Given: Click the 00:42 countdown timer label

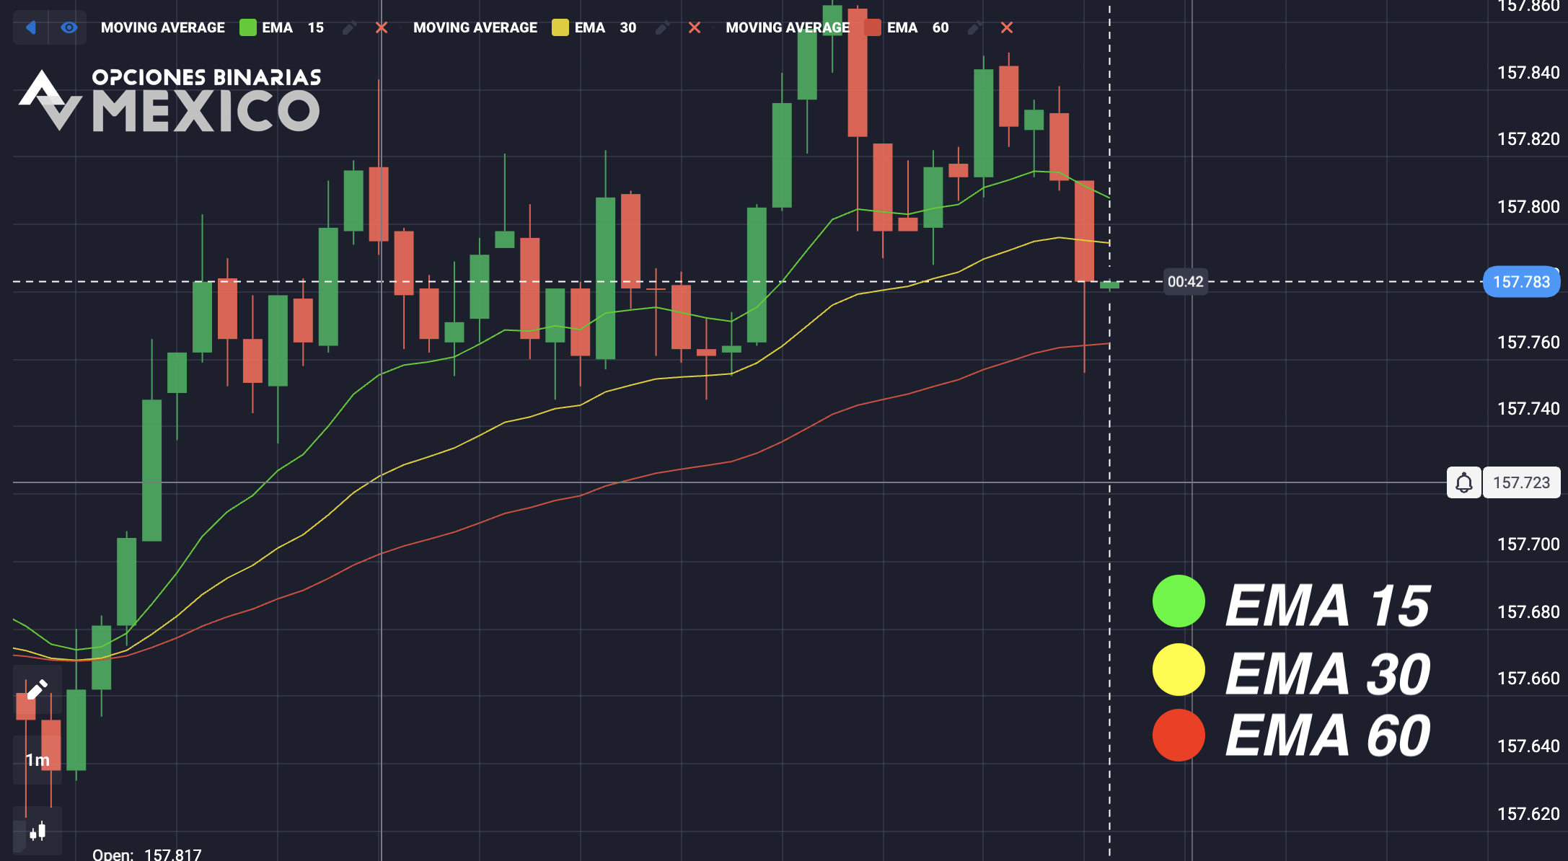Looking at the screenshot, I should (x=1185, y=282).
